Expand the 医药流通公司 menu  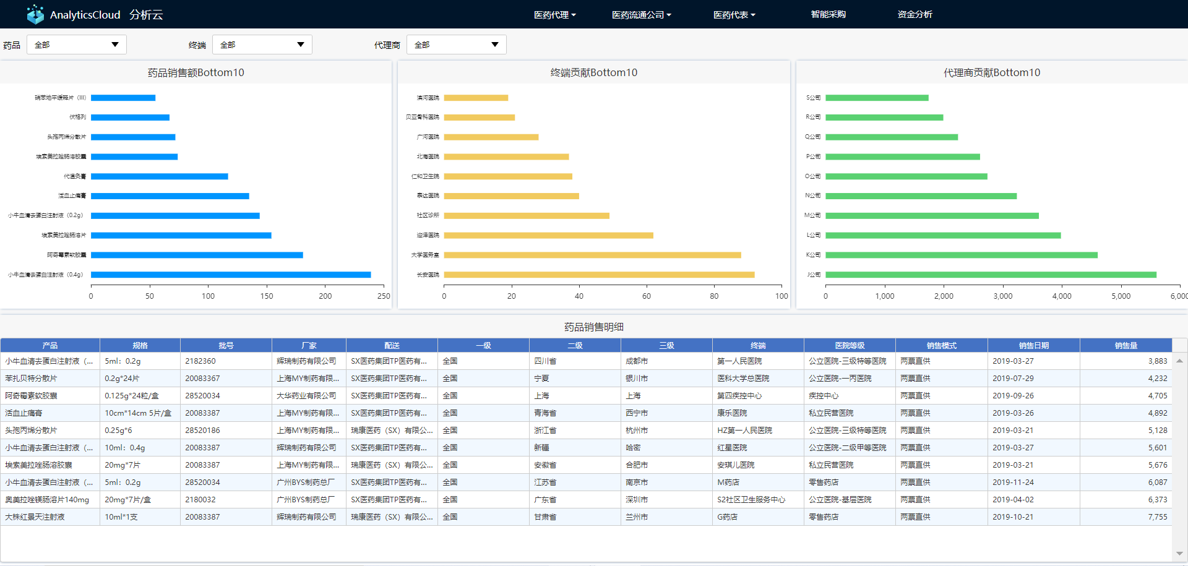click(641, 15)
